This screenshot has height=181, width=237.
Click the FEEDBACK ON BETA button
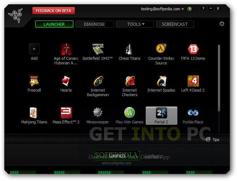[54, 11]
